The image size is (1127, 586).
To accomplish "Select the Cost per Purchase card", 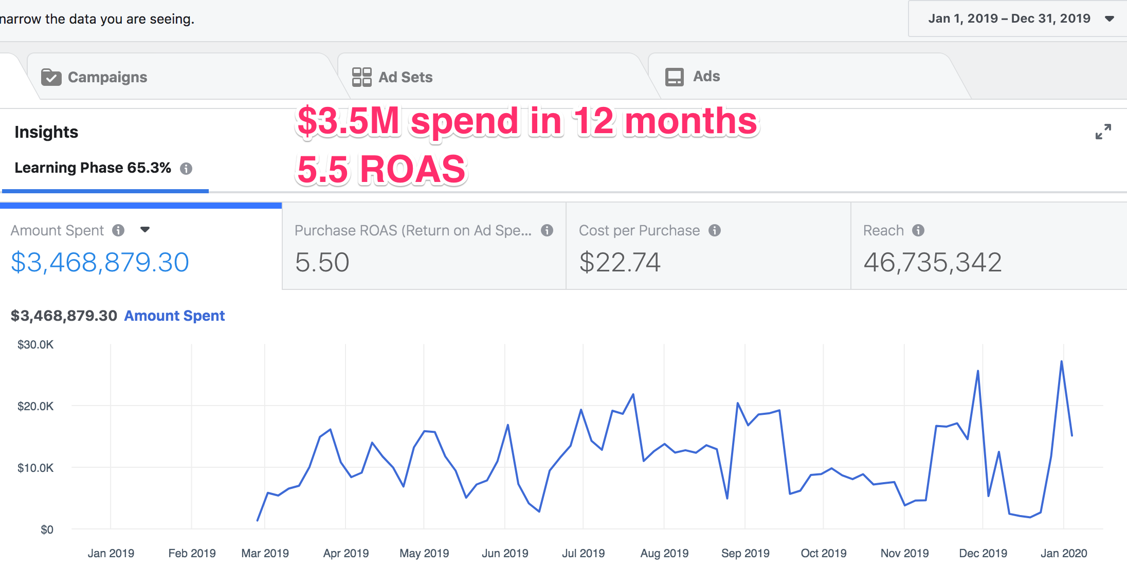I will 707,247.
